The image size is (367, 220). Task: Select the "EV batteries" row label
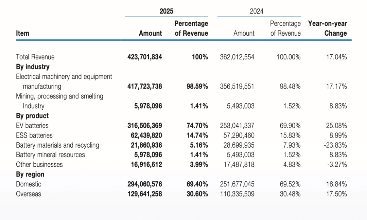[32, 126]
